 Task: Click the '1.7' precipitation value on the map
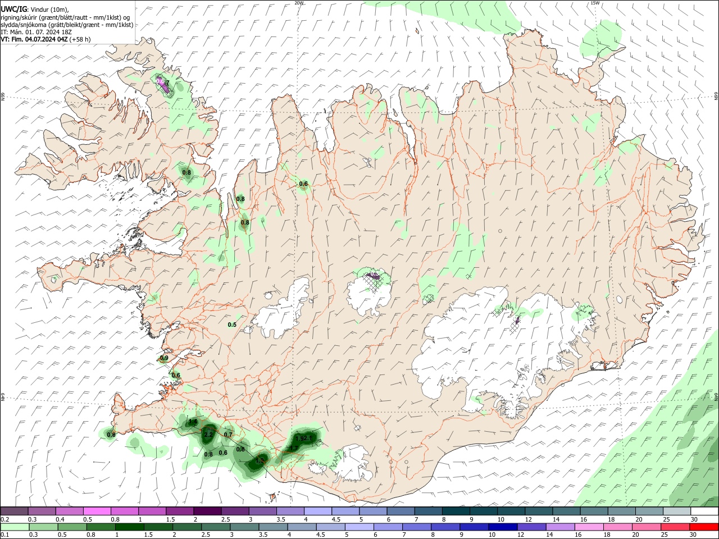click(294, 448)
